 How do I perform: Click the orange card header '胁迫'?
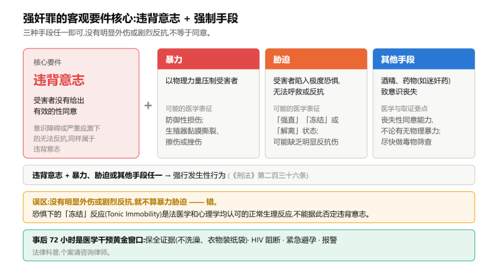point(316,59)
